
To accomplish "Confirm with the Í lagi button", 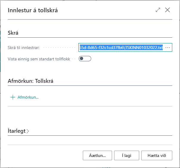I will 127,155.
